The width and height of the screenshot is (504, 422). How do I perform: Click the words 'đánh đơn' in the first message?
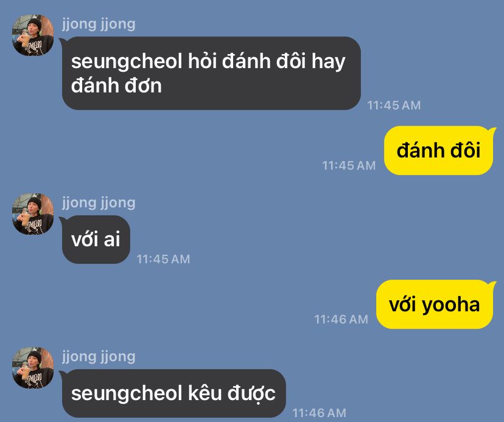click(x=116, y=86)
